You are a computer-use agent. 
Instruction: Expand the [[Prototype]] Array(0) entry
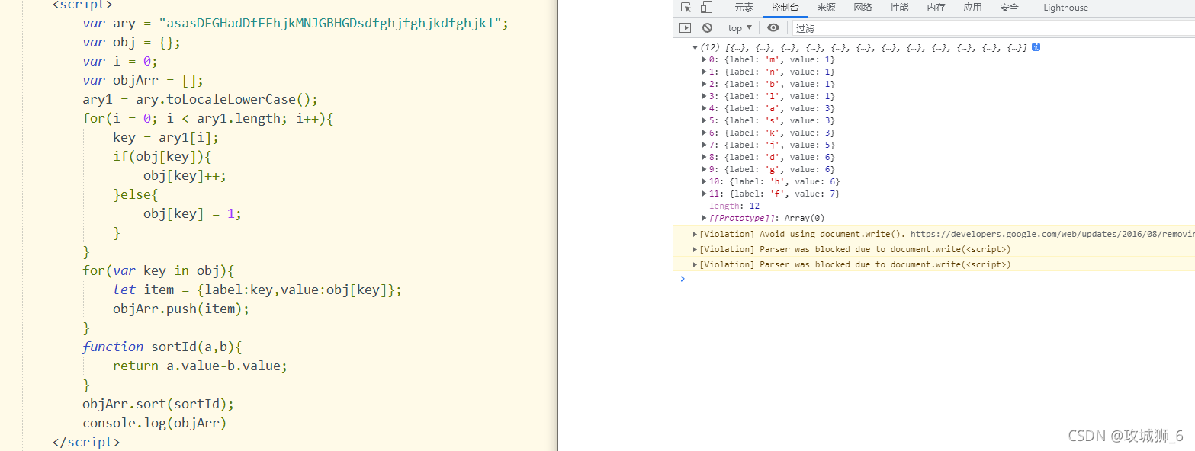coord(705,218)
